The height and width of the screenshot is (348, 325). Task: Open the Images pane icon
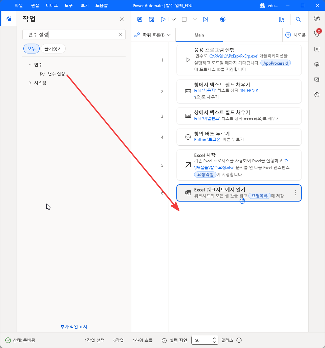317,79
